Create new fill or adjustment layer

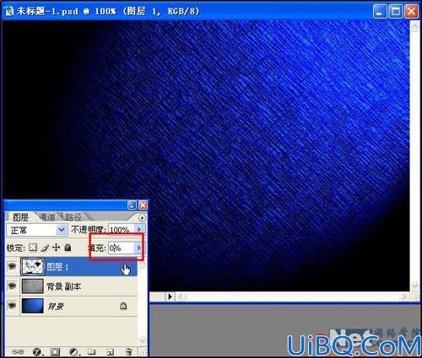pos(73,351)
